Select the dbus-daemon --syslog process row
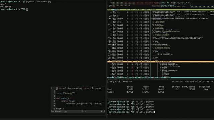 tap(160, 18)
